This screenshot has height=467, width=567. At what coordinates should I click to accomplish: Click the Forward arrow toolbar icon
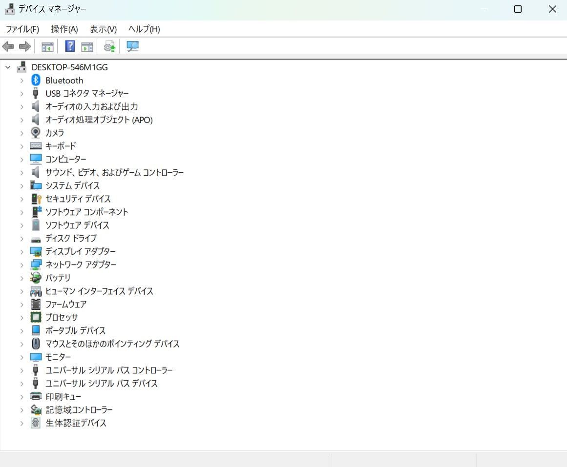[x=25, y=46]
